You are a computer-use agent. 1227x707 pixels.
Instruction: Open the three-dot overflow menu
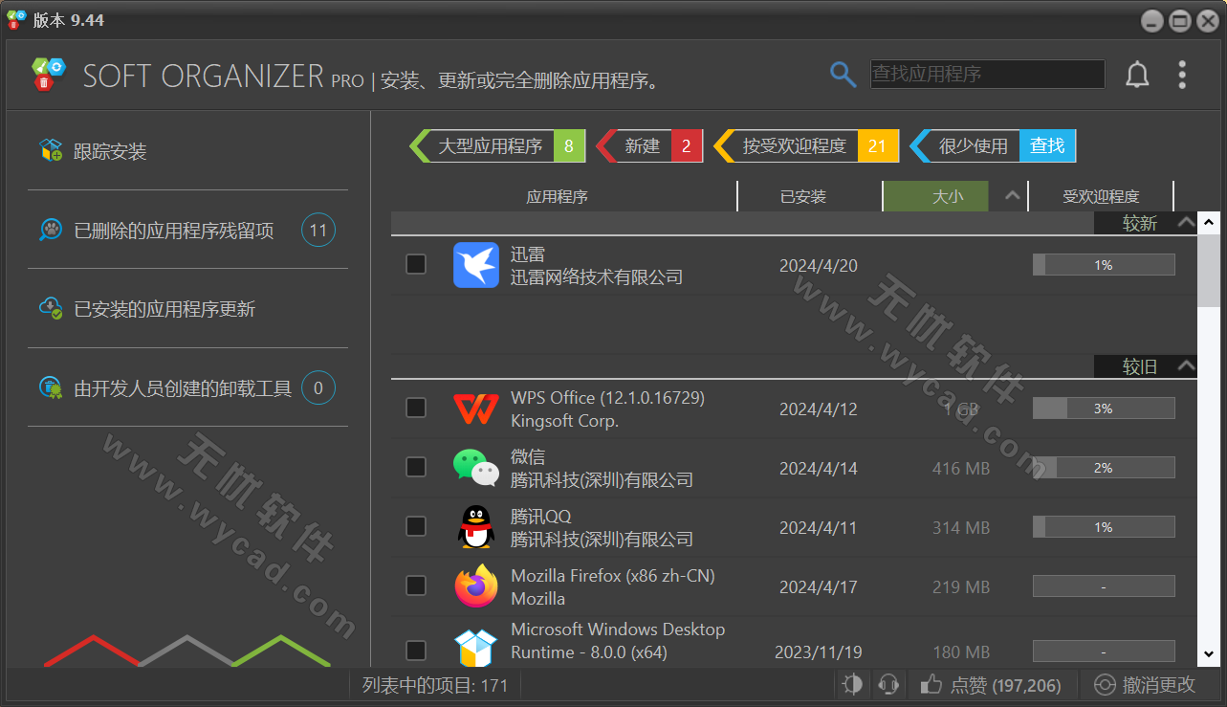(x=1183, y=74)
